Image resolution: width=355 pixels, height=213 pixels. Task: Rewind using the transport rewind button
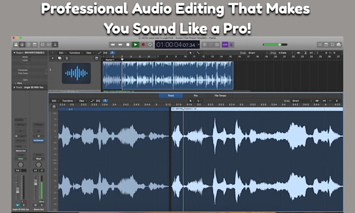click(113, 44)
